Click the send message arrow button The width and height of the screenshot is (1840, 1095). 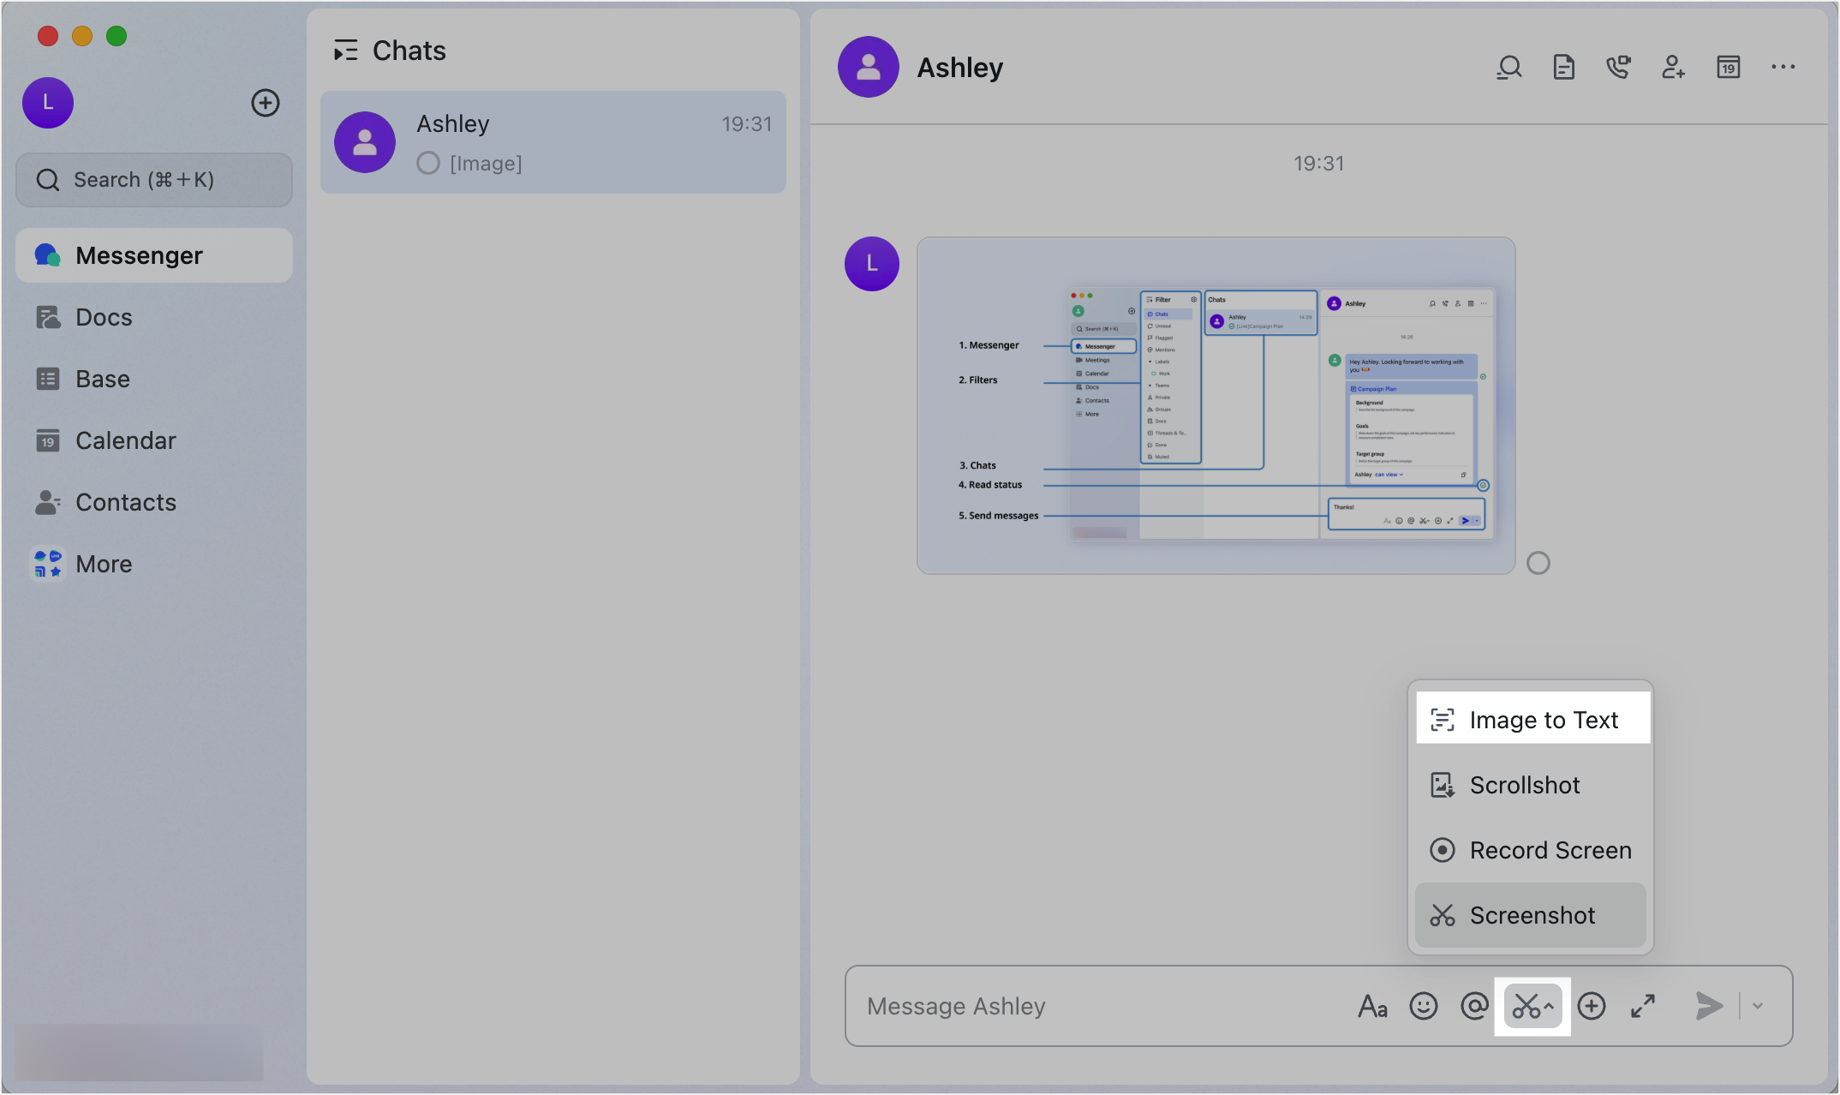[1708, 1006]
